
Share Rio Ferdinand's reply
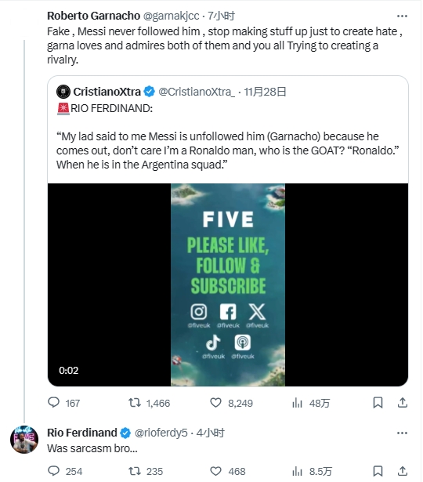click(402, 470)
